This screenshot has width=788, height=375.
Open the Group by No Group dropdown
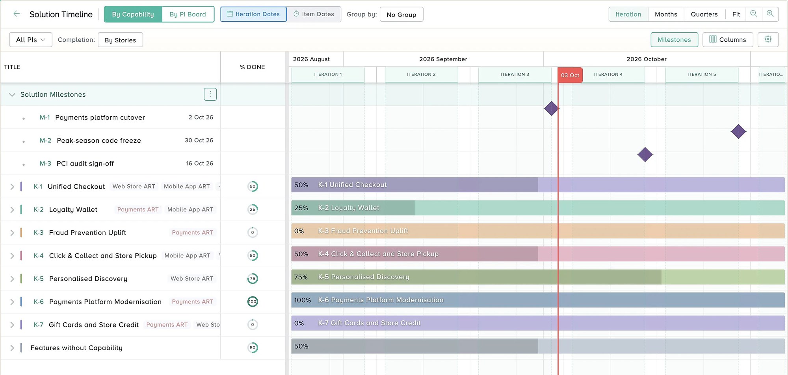401,15
